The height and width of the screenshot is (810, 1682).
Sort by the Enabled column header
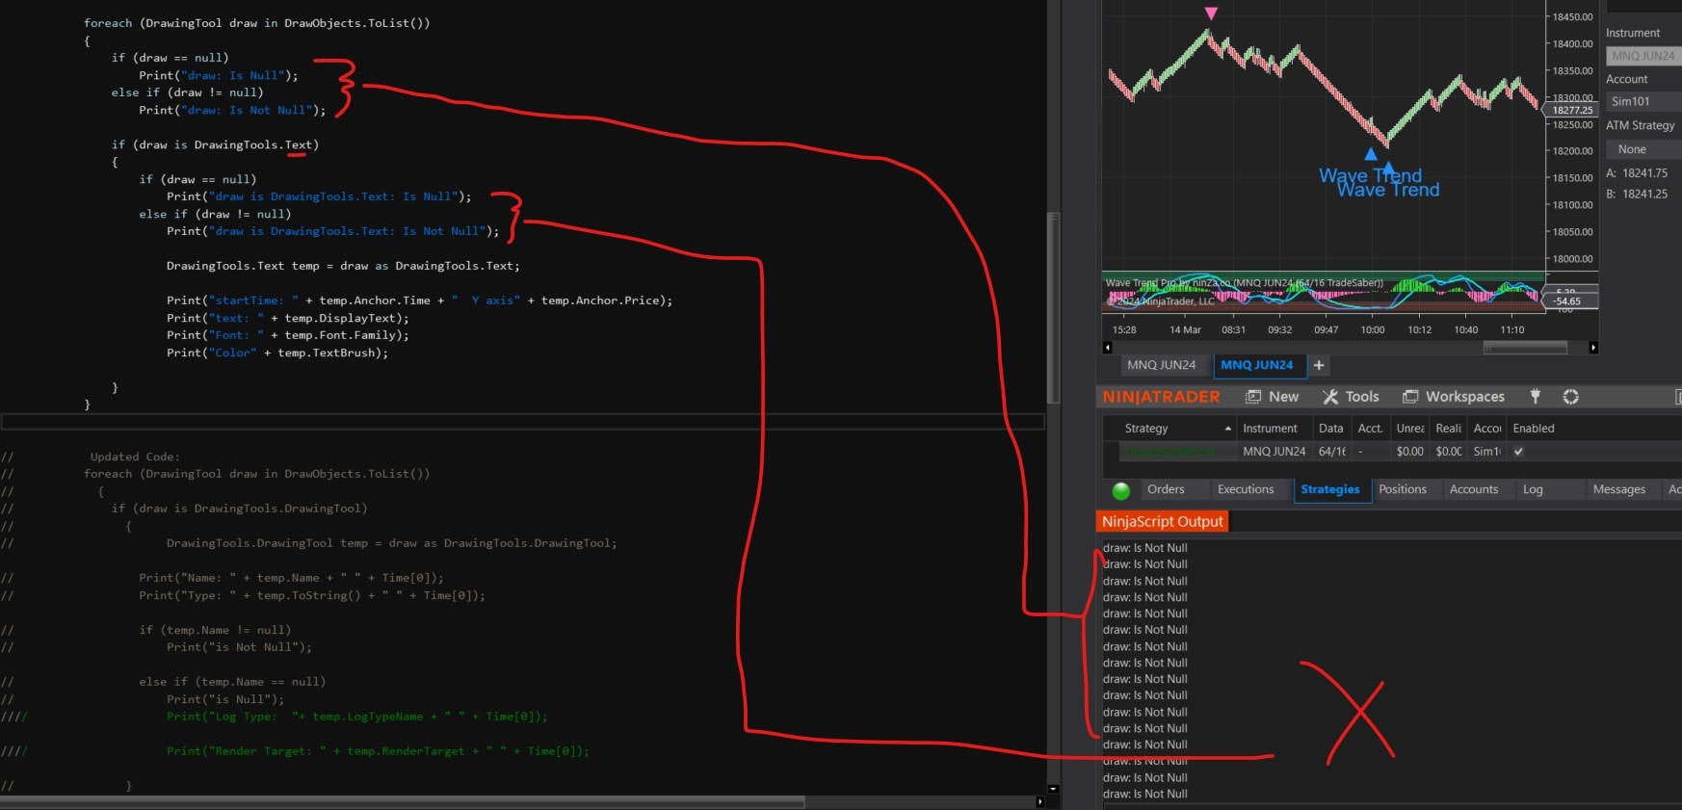[x=1534, y=429]
